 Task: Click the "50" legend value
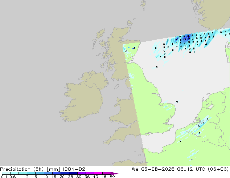[112, 177]
